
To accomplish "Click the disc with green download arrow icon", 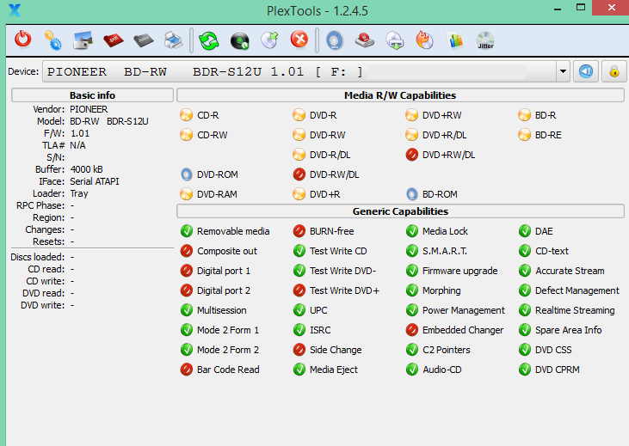I will 395,40.
